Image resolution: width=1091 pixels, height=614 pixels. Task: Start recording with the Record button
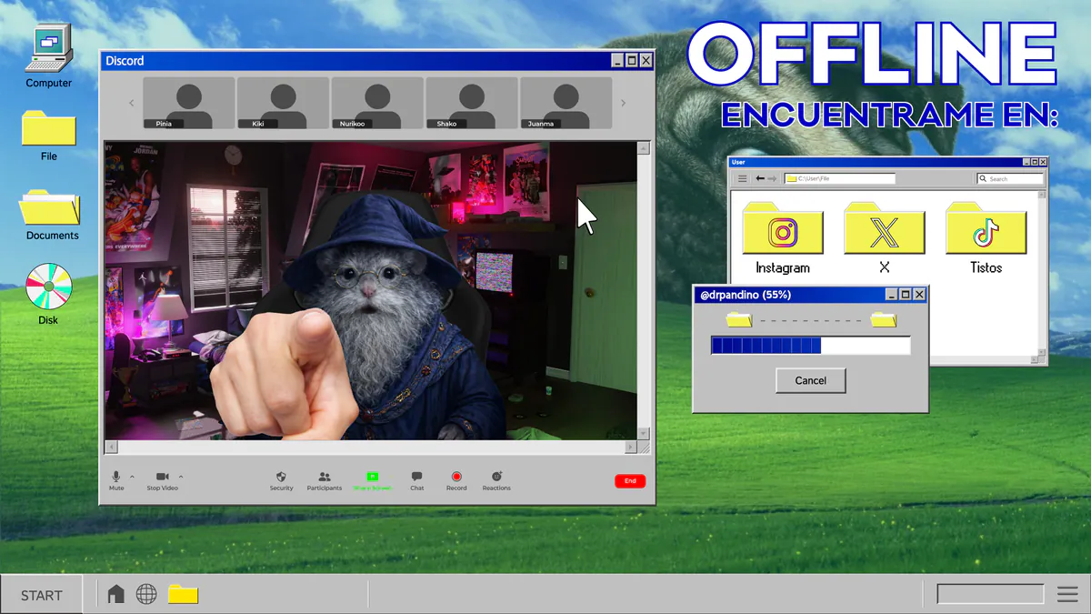[456, 480]
